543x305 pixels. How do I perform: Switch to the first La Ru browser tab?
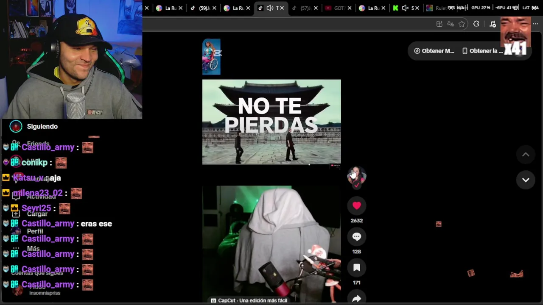(169, 8)
